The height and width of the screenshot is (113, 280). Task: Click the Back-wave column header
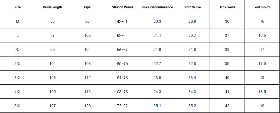(227, 7)
